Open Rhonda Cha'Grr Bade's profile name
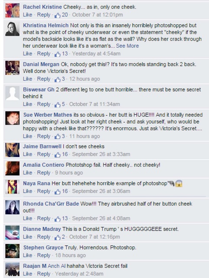This screenshot has width=209, height=278. coord(51,204)
